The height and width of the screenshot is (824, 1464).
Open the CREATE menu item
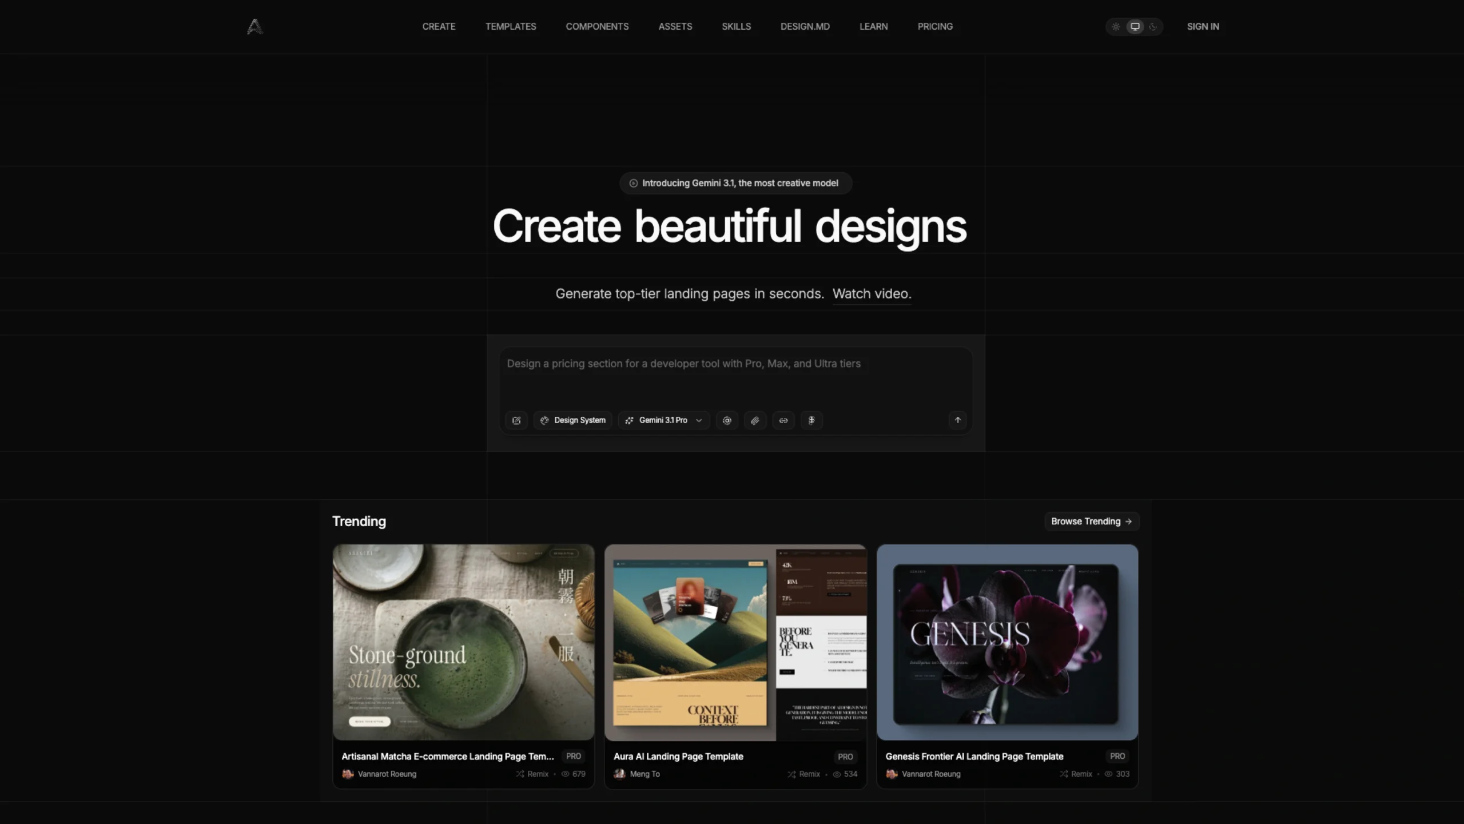tap(439, 26)
